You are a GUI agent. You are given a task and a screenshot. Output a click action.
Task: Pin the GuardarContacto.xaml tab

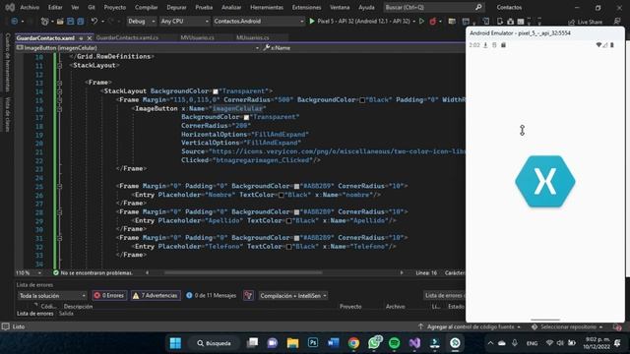[x=81, y=38]
